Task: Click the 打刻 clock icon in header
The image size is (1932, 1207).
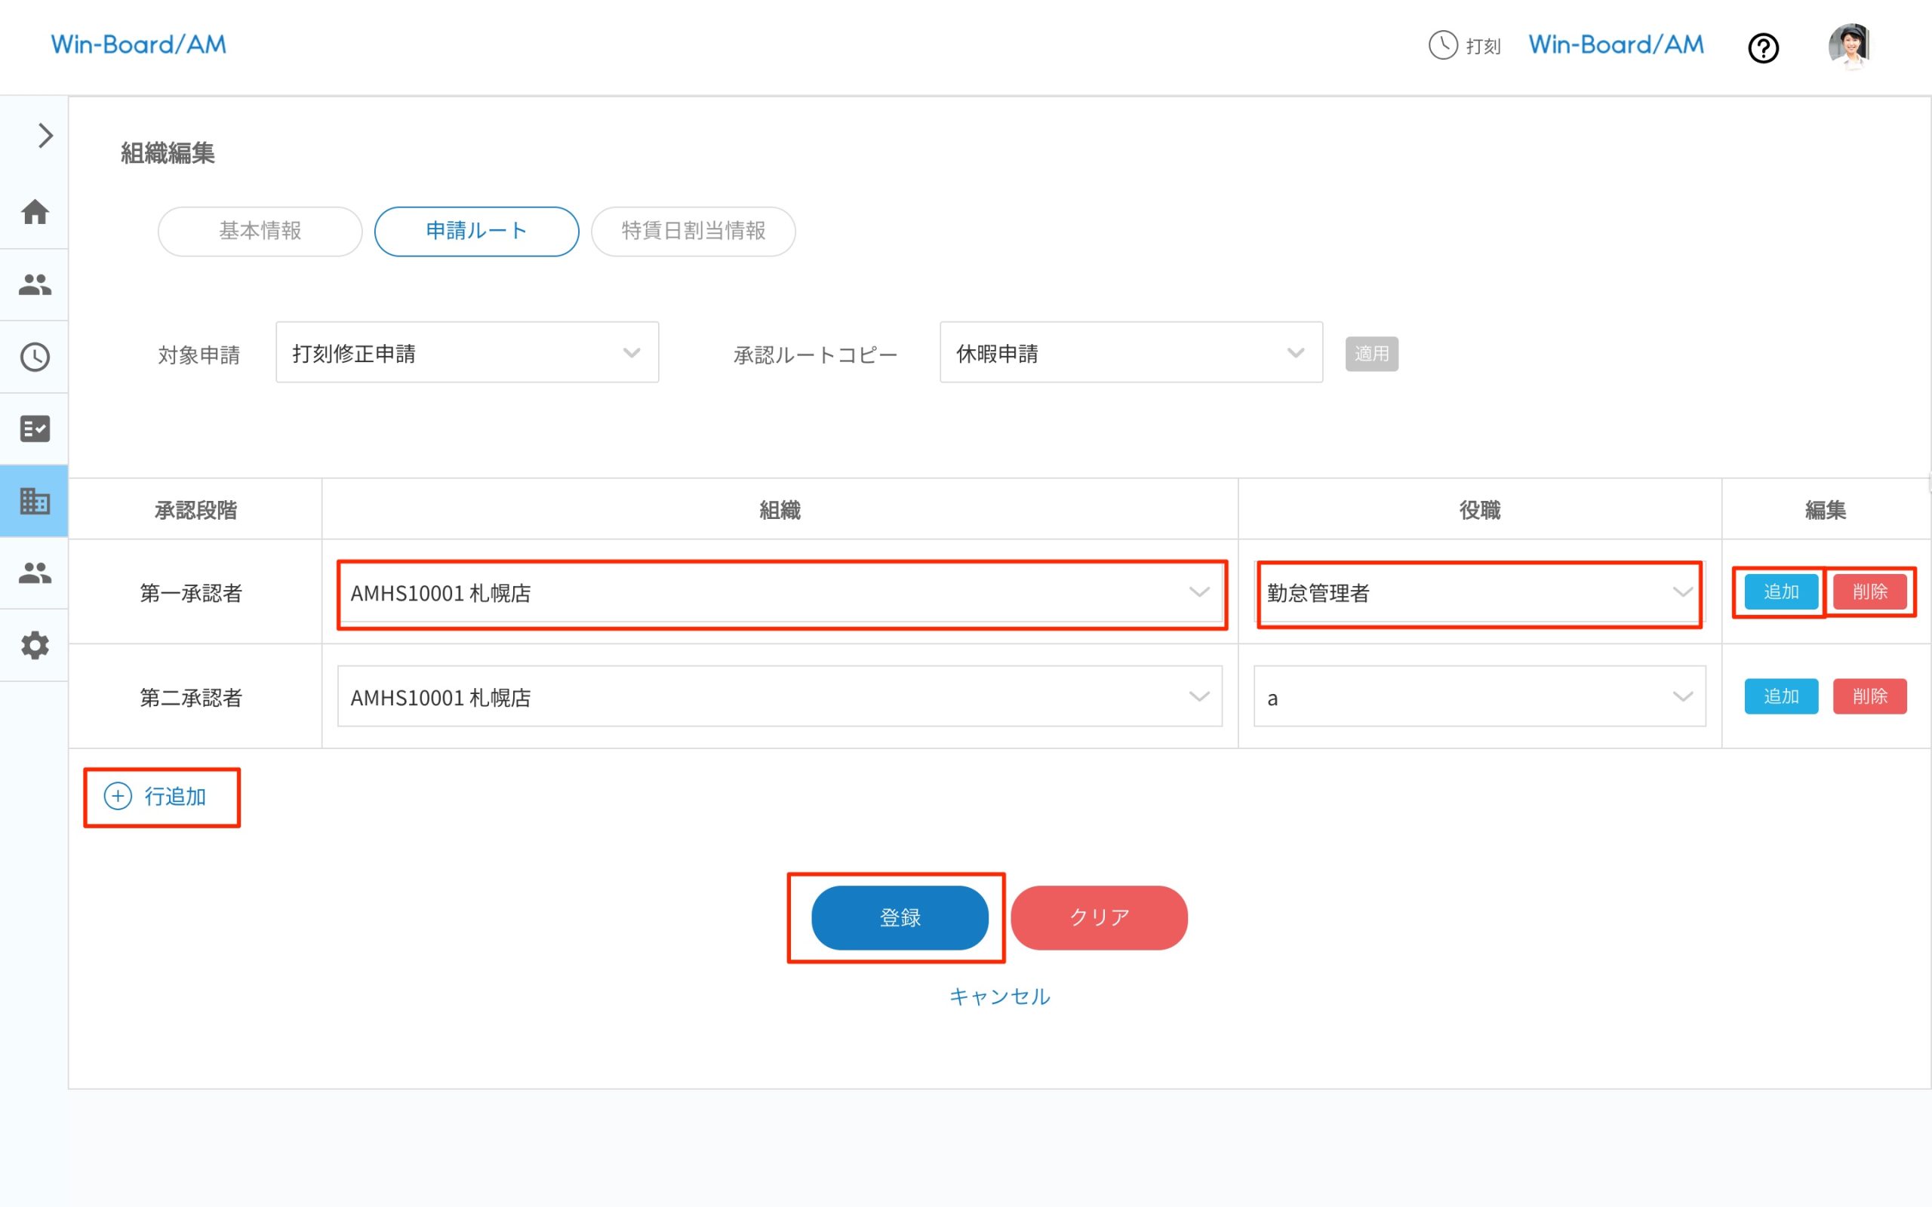Action: tap(1441, 45)
